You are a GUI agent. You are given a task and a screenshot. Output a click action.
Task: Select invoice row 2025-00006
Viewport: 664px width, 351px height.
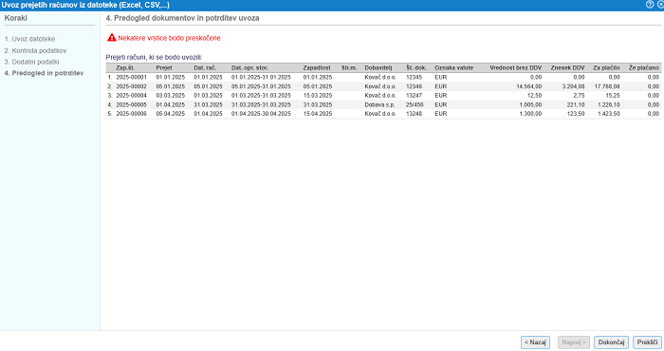tap(383, 114)
